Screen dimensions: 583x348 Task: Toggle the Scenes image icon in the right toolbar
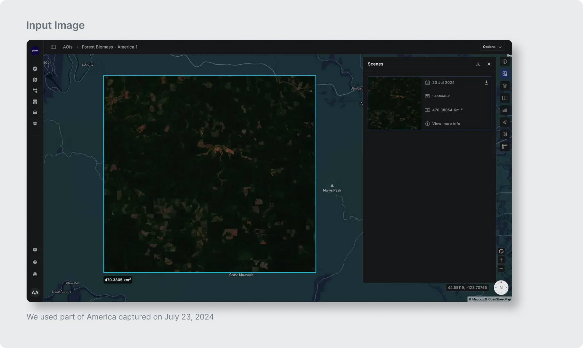click(x=505, y=74)
